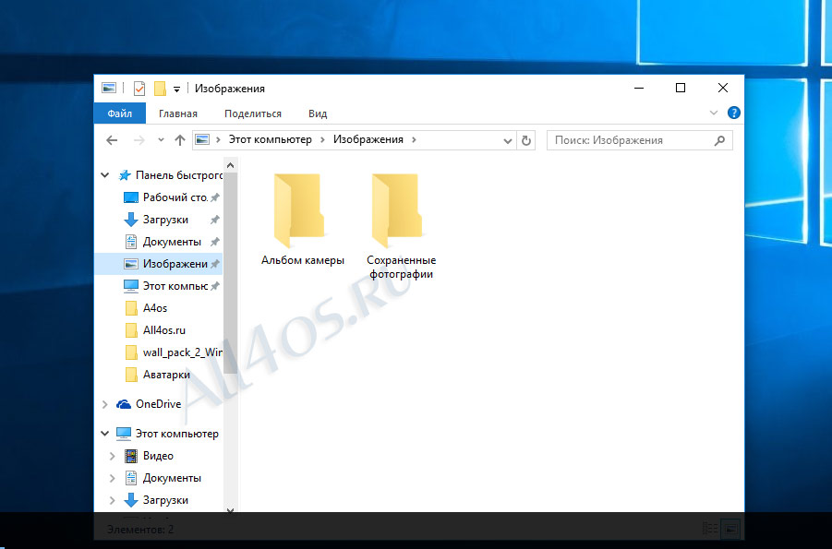Select pinned Загрузки in quick access

coord(155,220)
